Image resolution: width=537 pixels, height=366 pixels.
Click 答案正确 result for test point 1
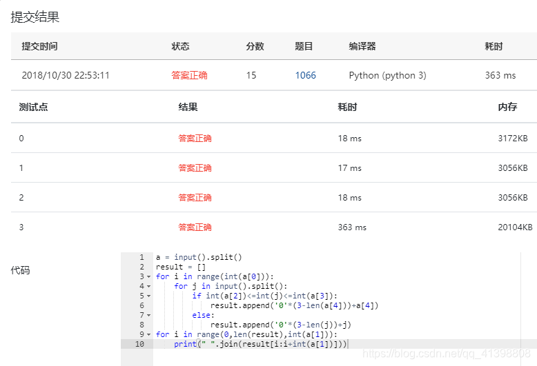pyautogui.click(x=195, y=168)
